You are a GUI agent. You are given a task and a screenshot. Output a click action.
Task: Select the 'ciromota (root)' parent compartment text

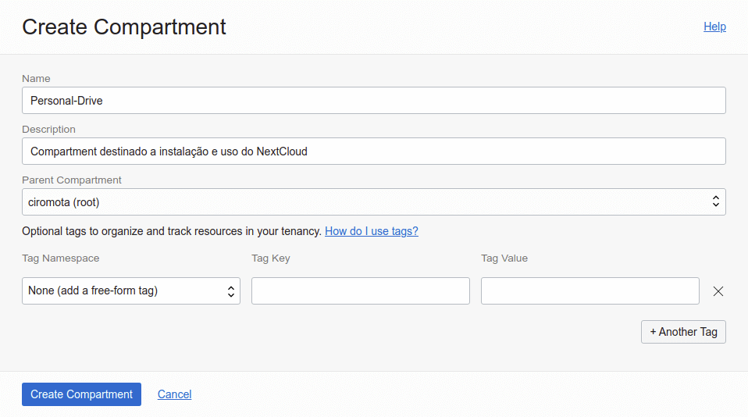pos(64,202)
